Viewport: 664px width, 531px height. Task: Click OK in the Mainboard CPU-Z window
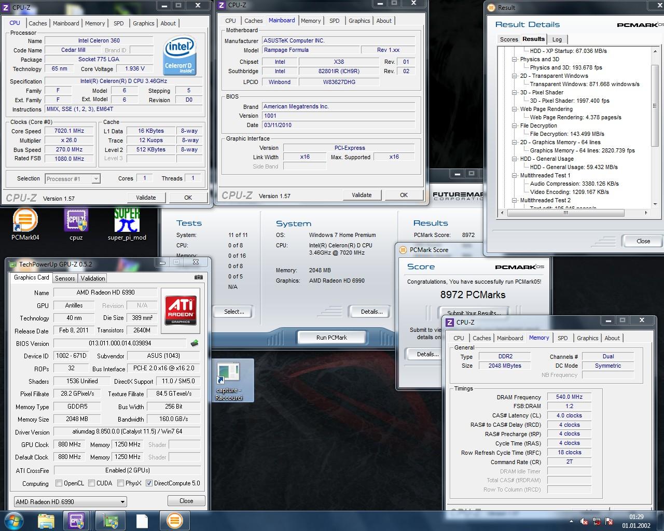coord(404,195)
